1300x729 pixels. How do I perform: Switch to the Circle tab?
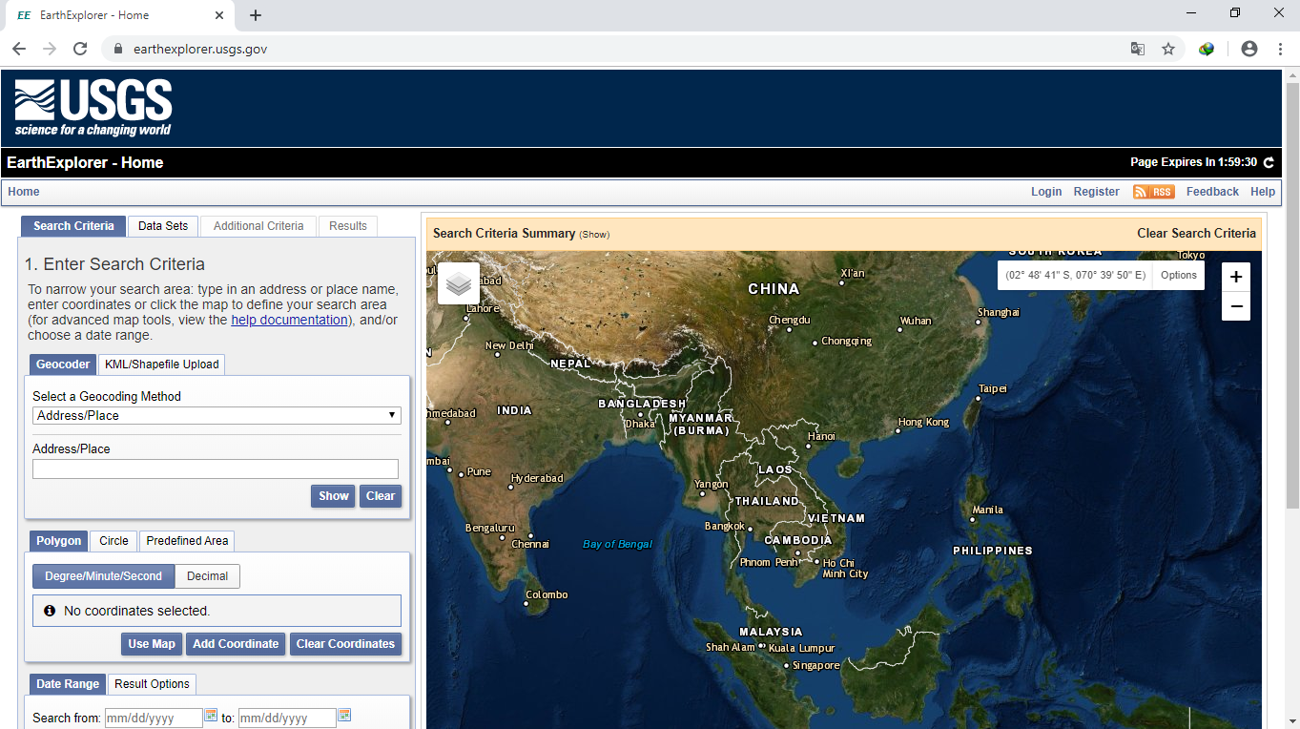[113, 541]
